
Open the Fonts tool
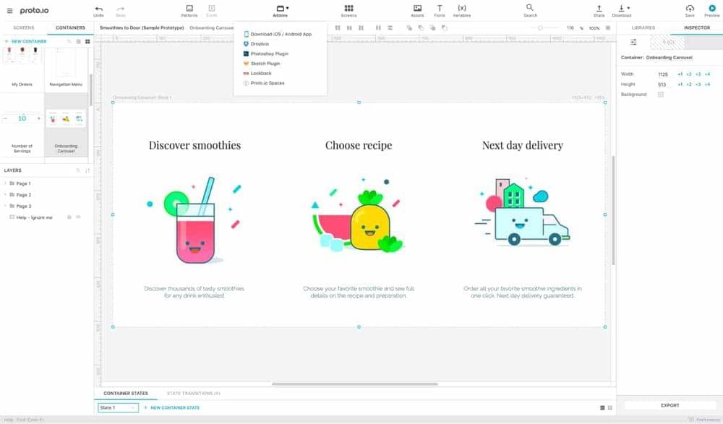(440, 11)
